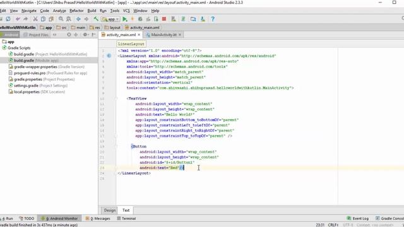Image resolution: width=404 pixels, height=227 pixels.
Task: Open the Messages tool window
Action: [x=98, y=219]
